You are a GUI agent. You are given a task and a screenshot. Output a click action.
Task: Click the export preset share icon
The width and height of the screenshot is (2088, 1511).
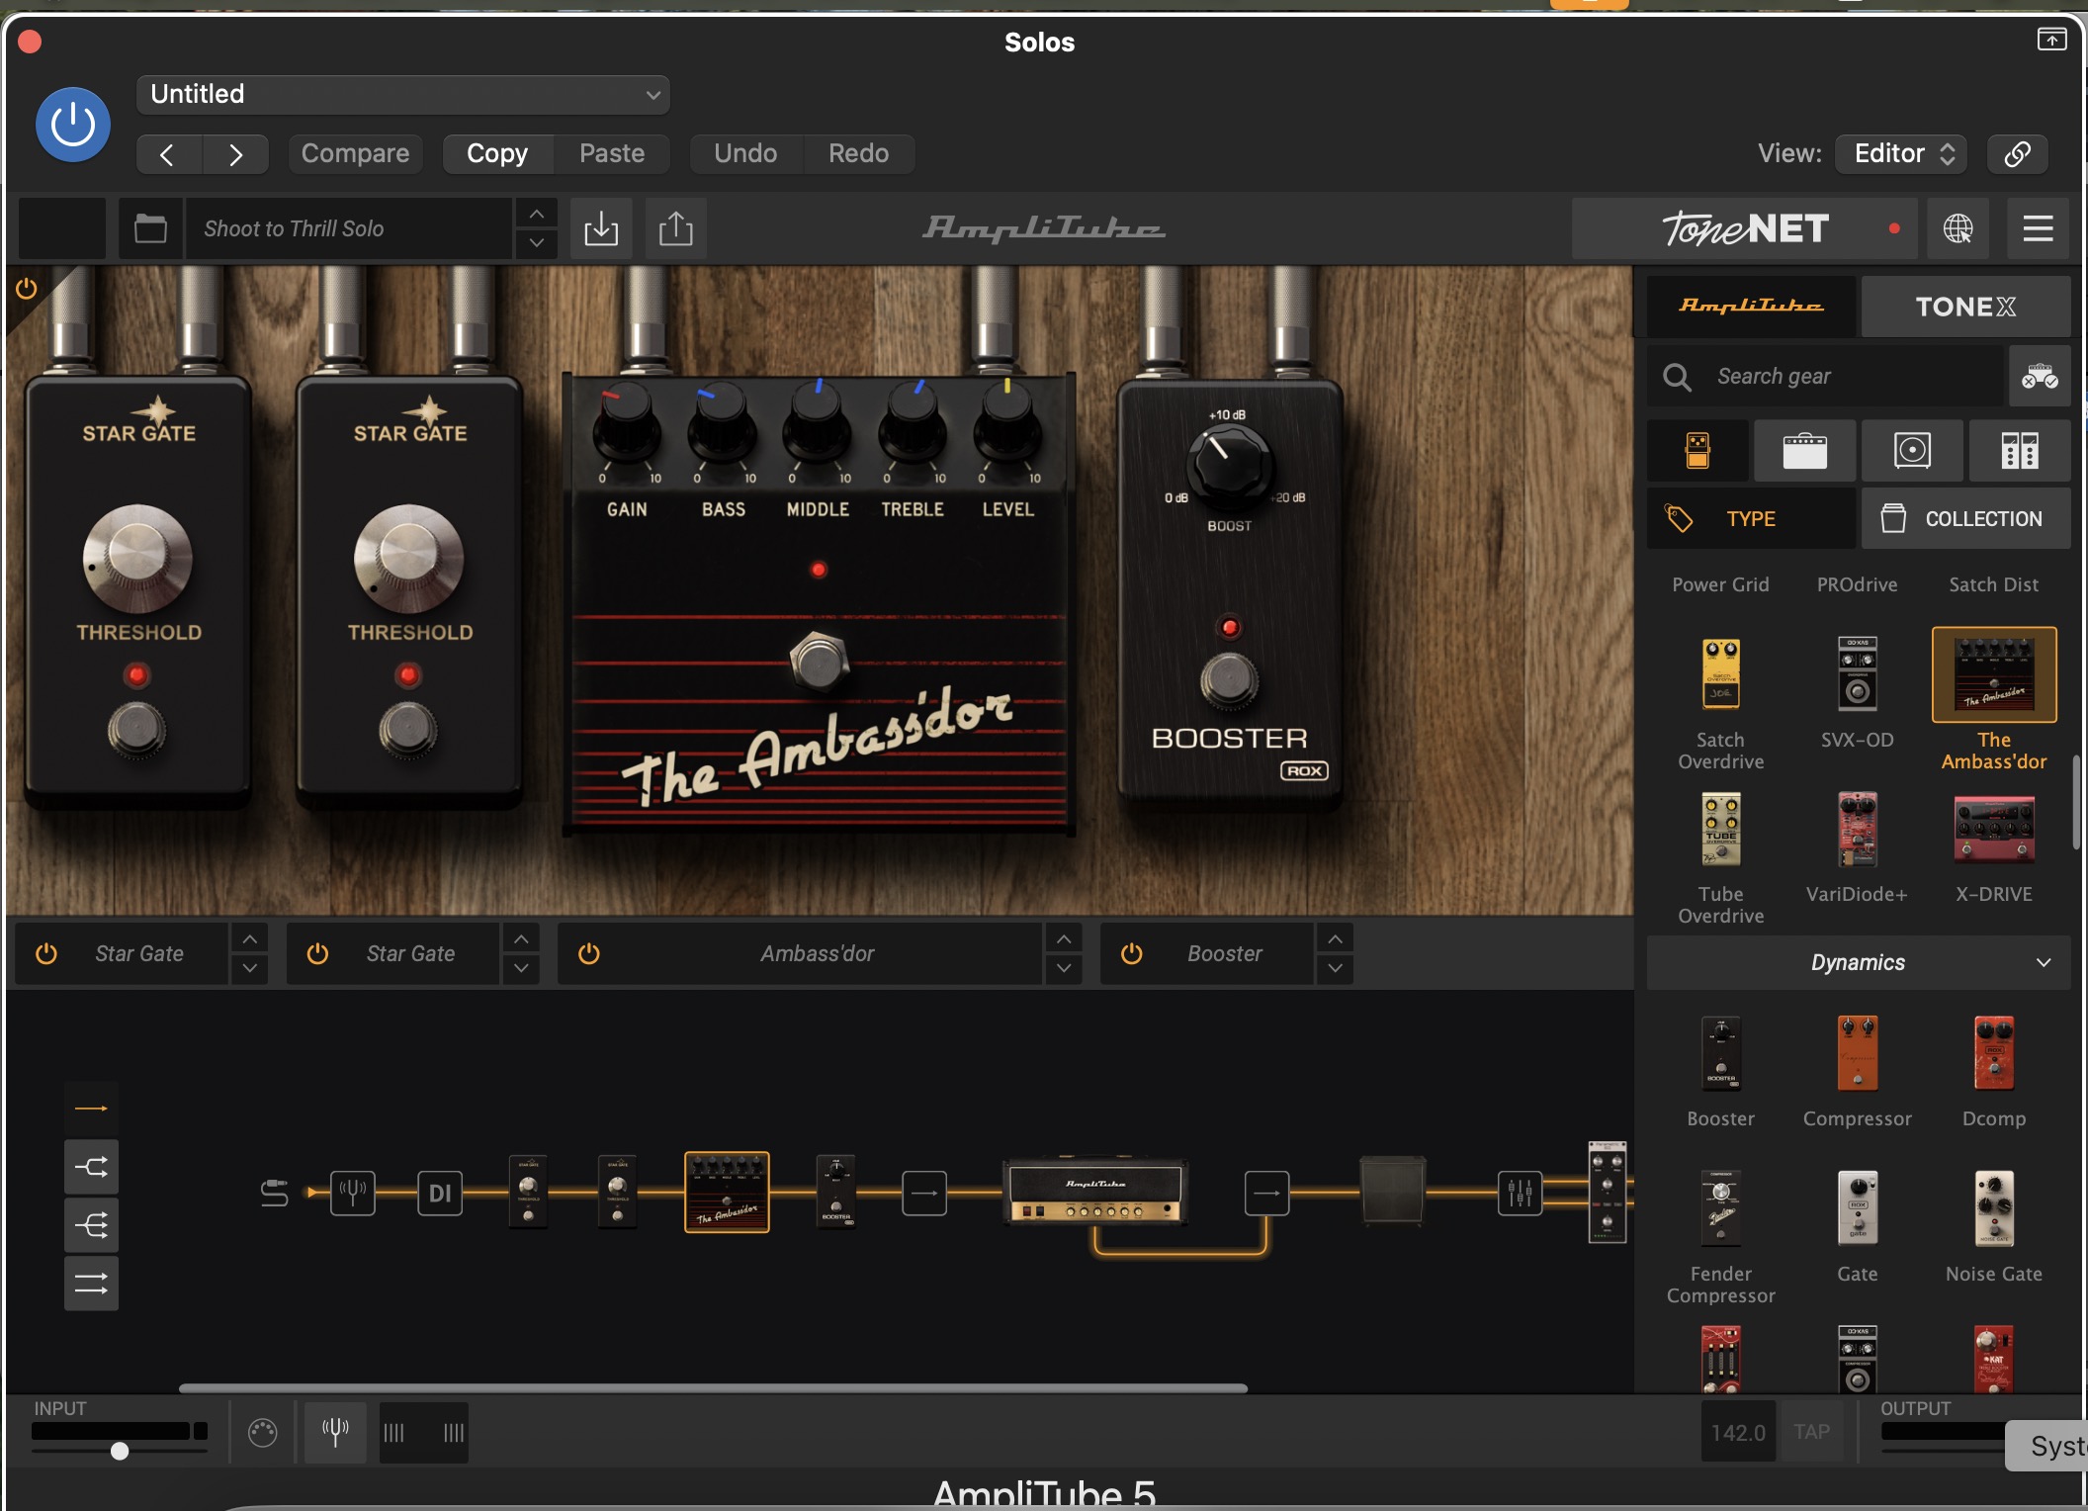(676, 228)
